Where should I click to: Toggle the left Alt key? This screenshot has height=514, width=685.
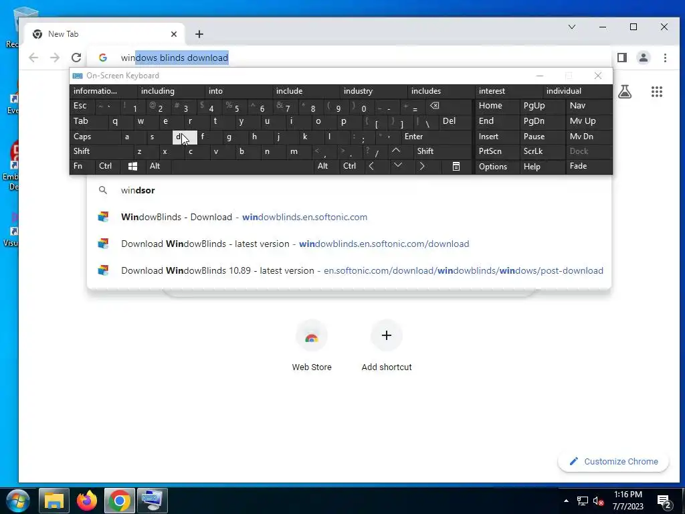pyautogui.click(x=158, y=166)
